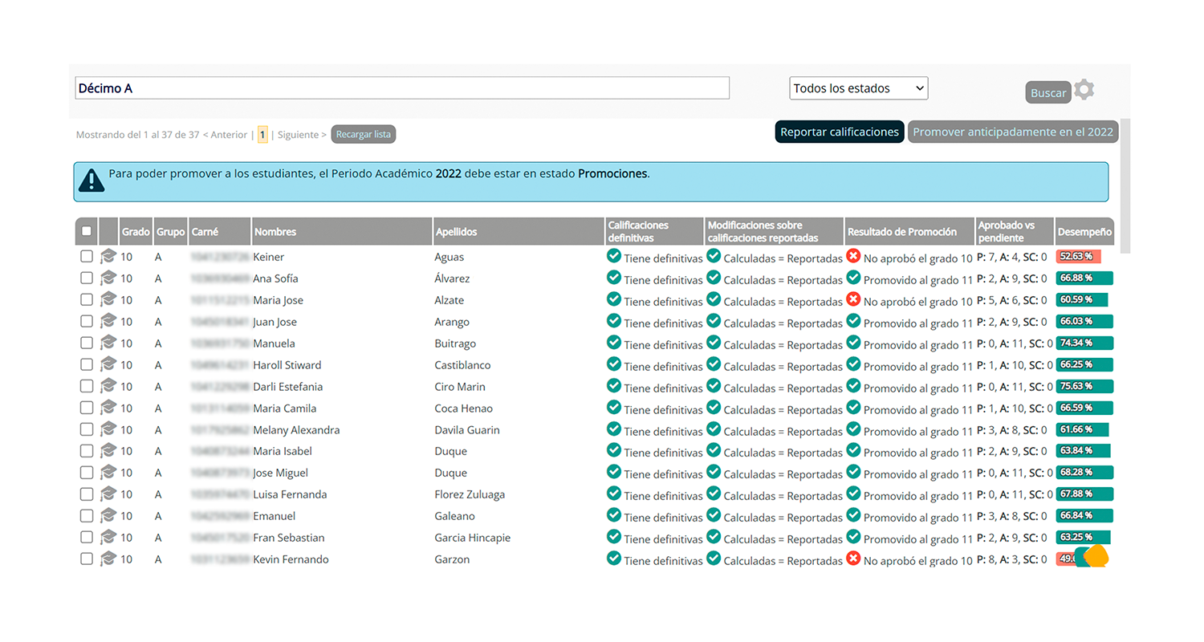Sort by the Desempeño column header
The height and width of the screenshot is (642, 1204).
coord(1084,232)
